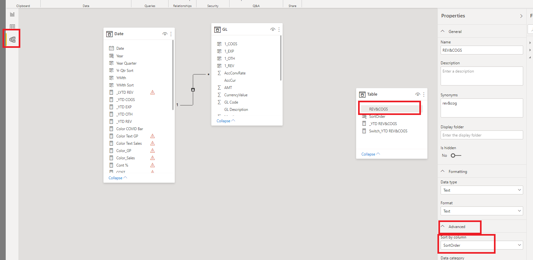Viewport: 533px width, 260px height.
Task: Click the Display folder input
Action: click(482, 135)
